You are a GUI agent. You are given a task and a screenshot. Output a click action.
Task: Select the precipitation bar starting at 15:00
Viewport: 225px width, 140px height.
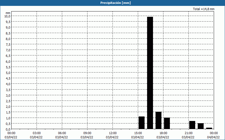point(141,123)
